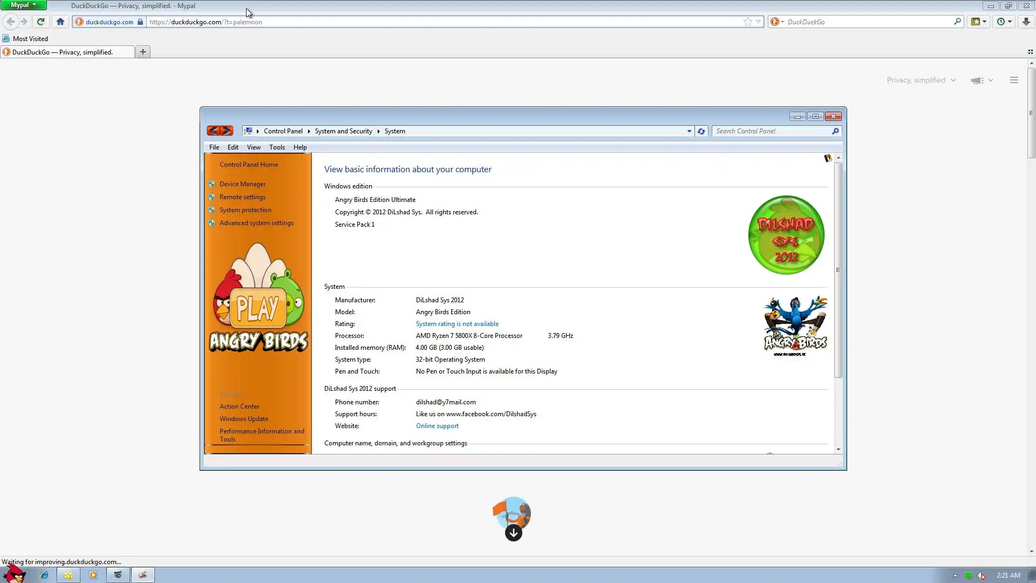Click the search magnifier in DuckDuckGo box
The height and width of the screenshot is (583, 1036).
coord(957,22)
